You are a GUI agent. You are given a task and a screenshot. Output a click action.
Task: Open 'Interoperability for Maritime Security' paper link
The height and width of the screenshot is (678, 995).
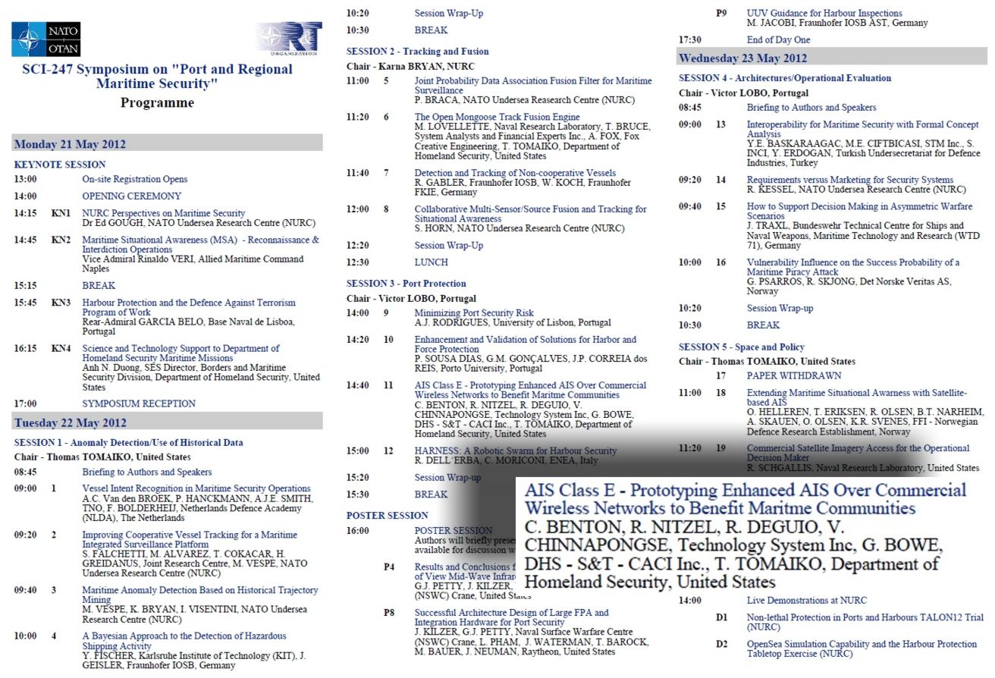(x=863, y=130)
